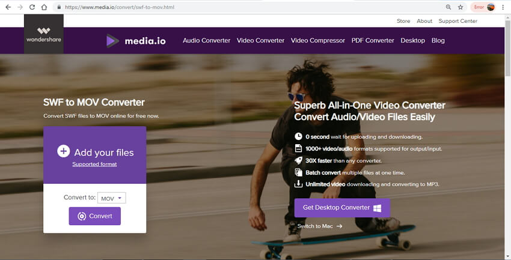511x260 pixels.
Task: Open PDF Converter menu item
Action: [373, 40]
